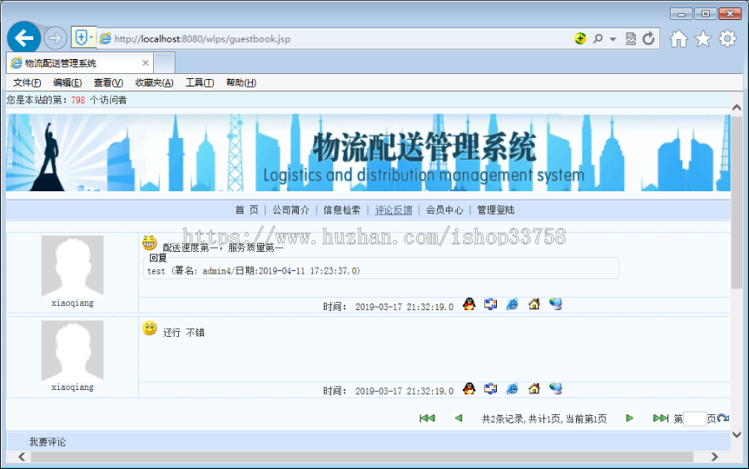Screen dimensions: 749x469
Task: Click the visitor count 798
Action: click(x=78, y=100)
